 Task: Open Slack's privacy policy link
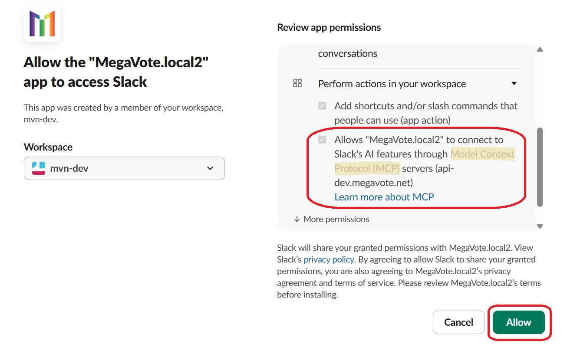pyautogui.click(x=329, y=259)
